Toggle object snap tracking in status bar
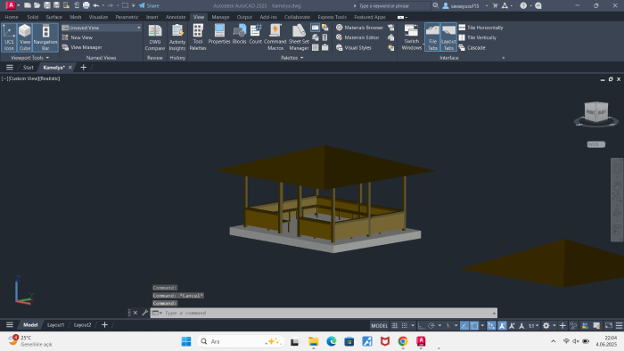Viewport: 624px width, 351px height. pos(464,325)
